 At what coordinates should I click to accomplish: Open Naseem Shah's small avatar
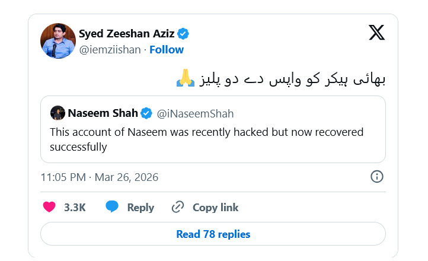coord(58,113)
